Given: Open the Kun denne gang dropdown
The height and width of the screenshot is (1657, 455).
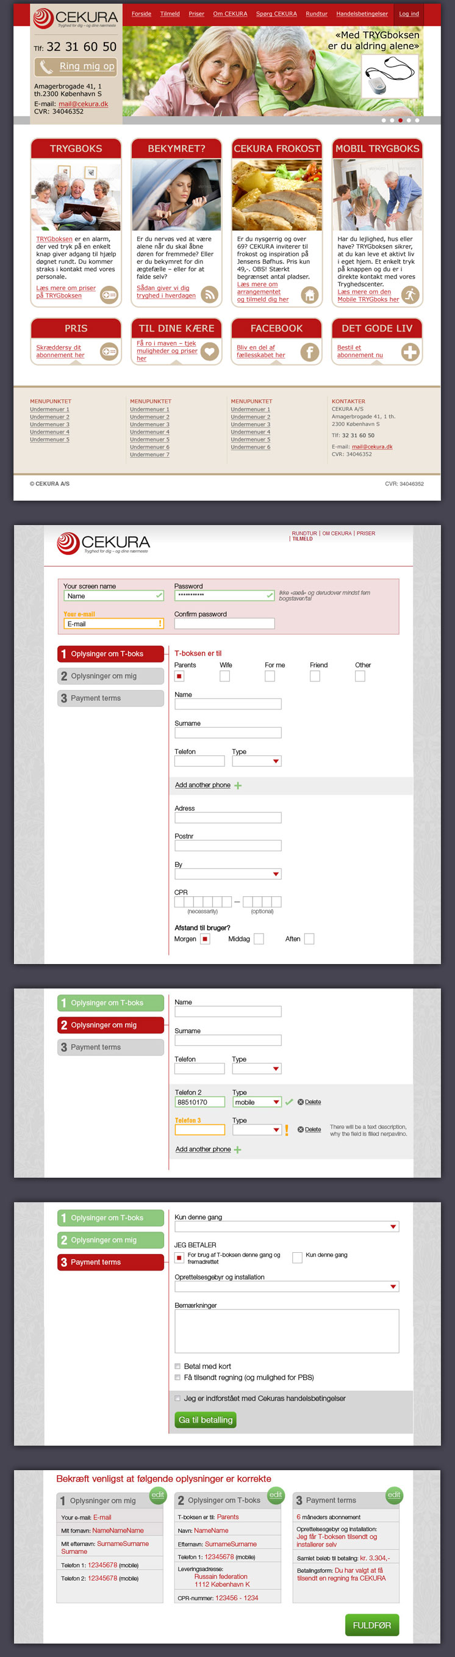Looking at the screenshot, I should coord(287,1227).
